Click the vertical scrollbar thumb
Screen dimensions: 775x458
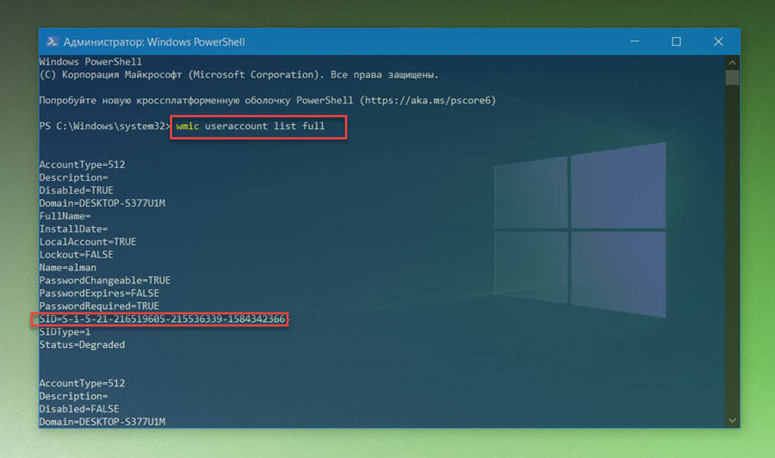pos(732,77)
